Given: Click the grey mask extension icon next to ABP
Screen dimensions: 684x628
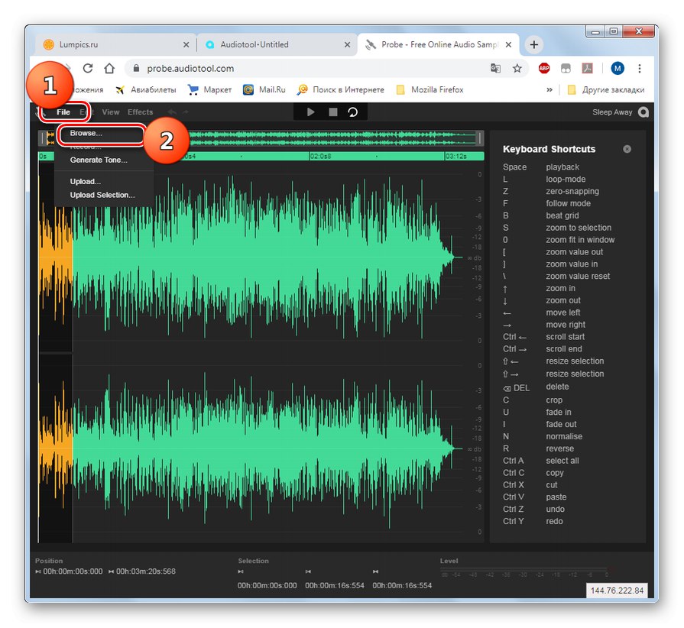Looking at the screenshot, I should 566,69.
